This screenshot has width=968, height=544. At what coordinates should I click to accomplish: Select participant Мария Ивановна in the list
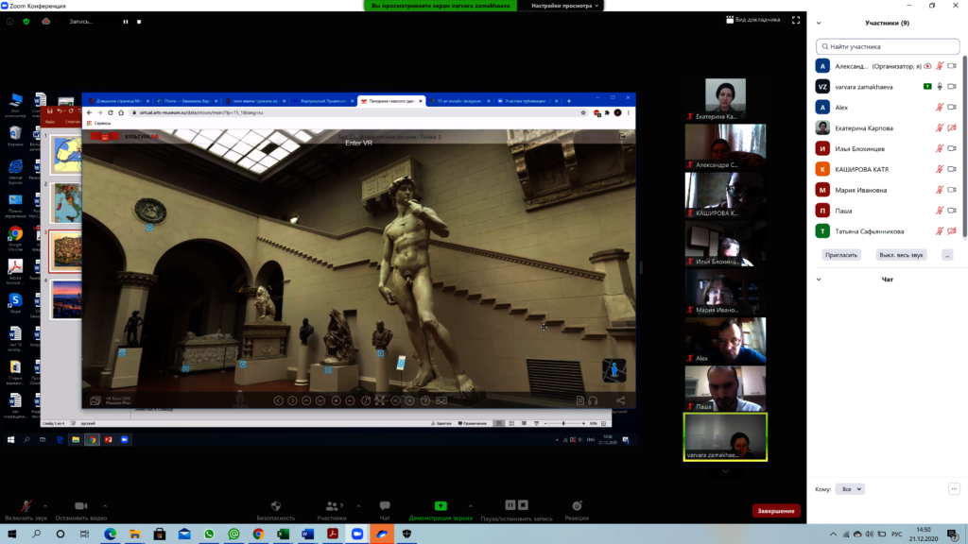[x=888, y=190]
